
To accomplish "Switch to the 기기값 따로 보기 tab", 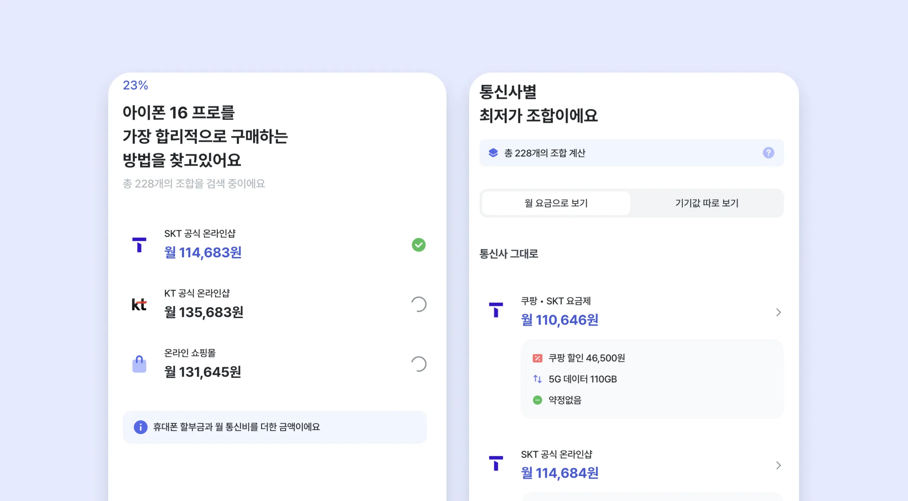I will [x=707, y=203].
